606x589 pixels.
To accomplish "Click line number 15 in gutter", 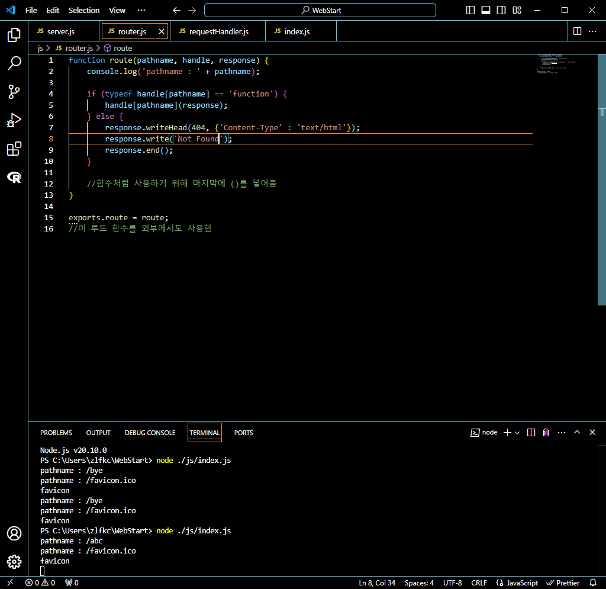I will 49,218.
